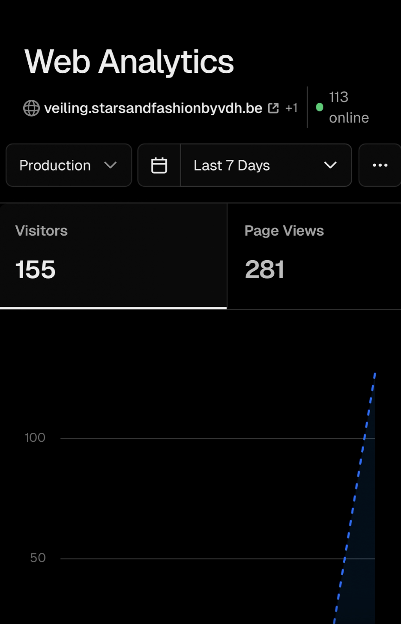
Task: Open the calendar date picker icon
Action: (x=159, y=165)
